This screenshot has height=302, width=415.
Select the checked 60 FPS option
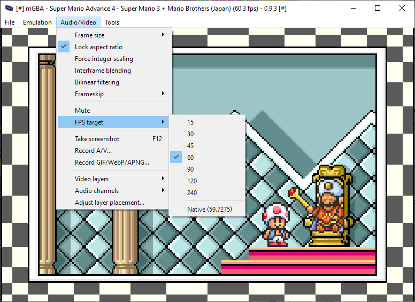coord(207,157)
